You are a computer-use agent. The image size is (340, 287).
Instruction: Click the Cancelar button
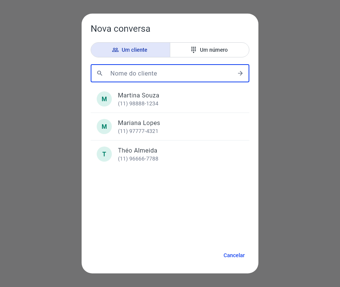234,255
